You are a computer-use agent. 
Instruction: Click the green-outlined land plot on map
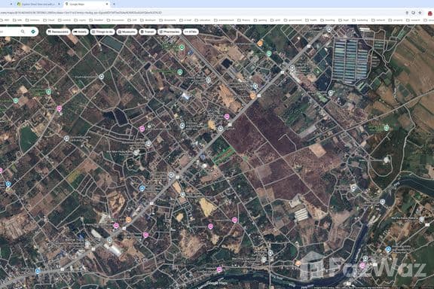(x=223, y=156)
